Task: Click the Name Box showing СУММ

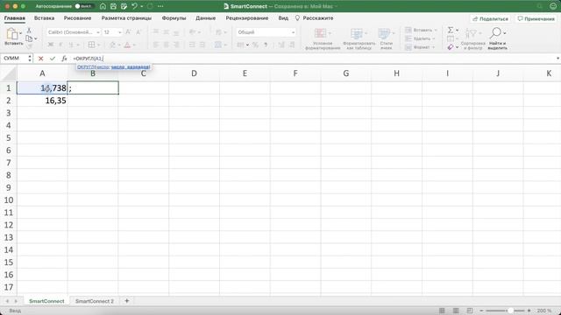Action: coord(17,59)
